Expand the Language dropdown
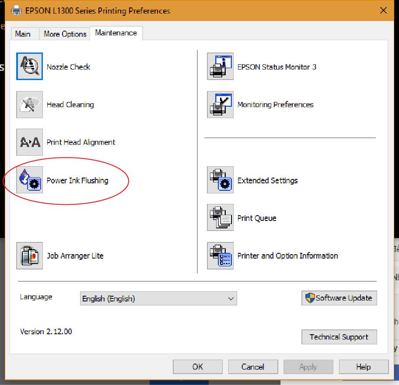The height and width of the screenshot is (385, 399). pos(158,298)
